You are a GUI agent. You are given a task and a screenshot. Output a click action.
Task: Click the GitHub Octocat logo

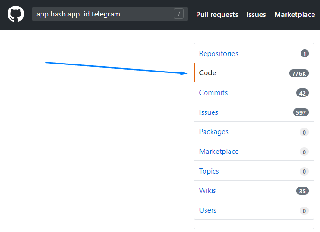tap(16, 14)
